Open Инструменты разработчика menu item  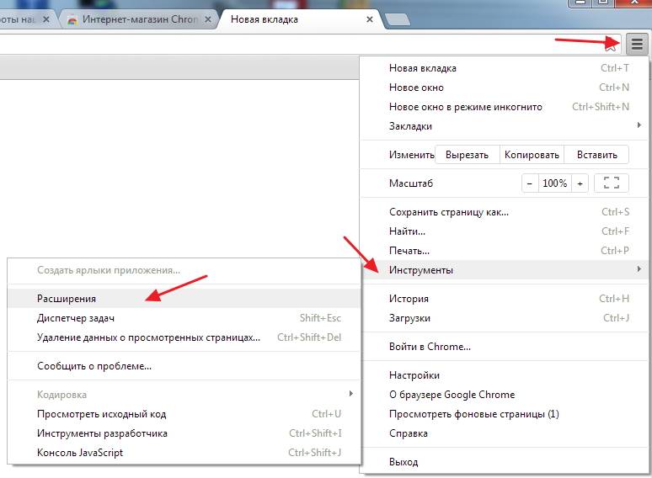102,433
